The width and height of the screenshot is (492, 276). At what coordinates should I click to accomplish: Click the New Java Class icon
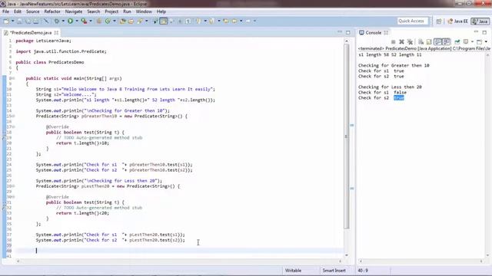point(108,21)
